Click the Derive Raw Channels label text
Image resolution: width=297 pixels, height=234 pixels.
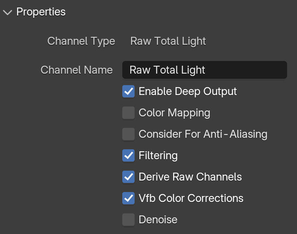pos(190,177)
